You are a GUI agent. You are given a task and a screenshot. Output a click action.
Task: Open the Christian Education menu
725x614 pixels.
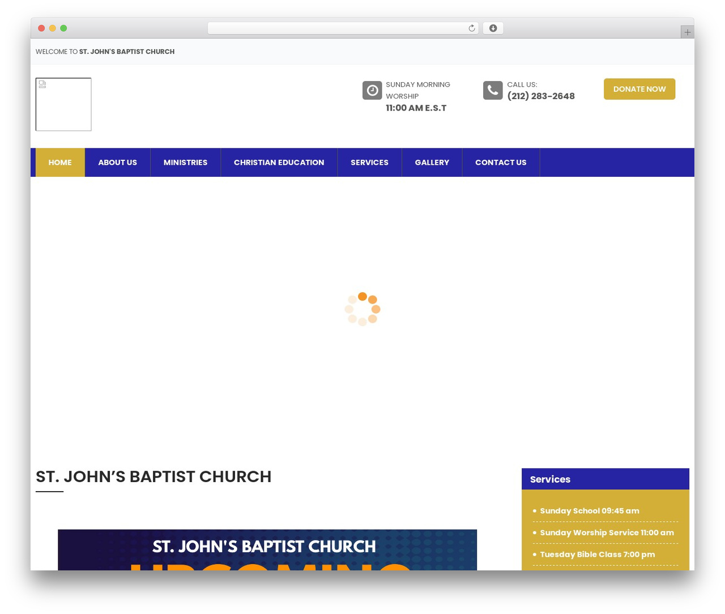pyautogui.click(x=279, y=163)
